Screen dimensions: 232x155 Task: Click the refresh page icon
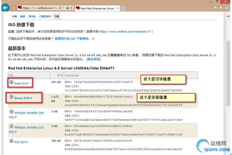(71, 8)
